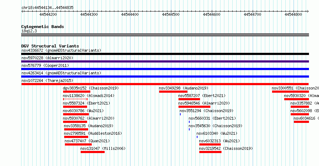The width and height of the screenshot is (319, 166).
Task: Click the chr18:44544134..44544835 region label
Action: point(47,8)
